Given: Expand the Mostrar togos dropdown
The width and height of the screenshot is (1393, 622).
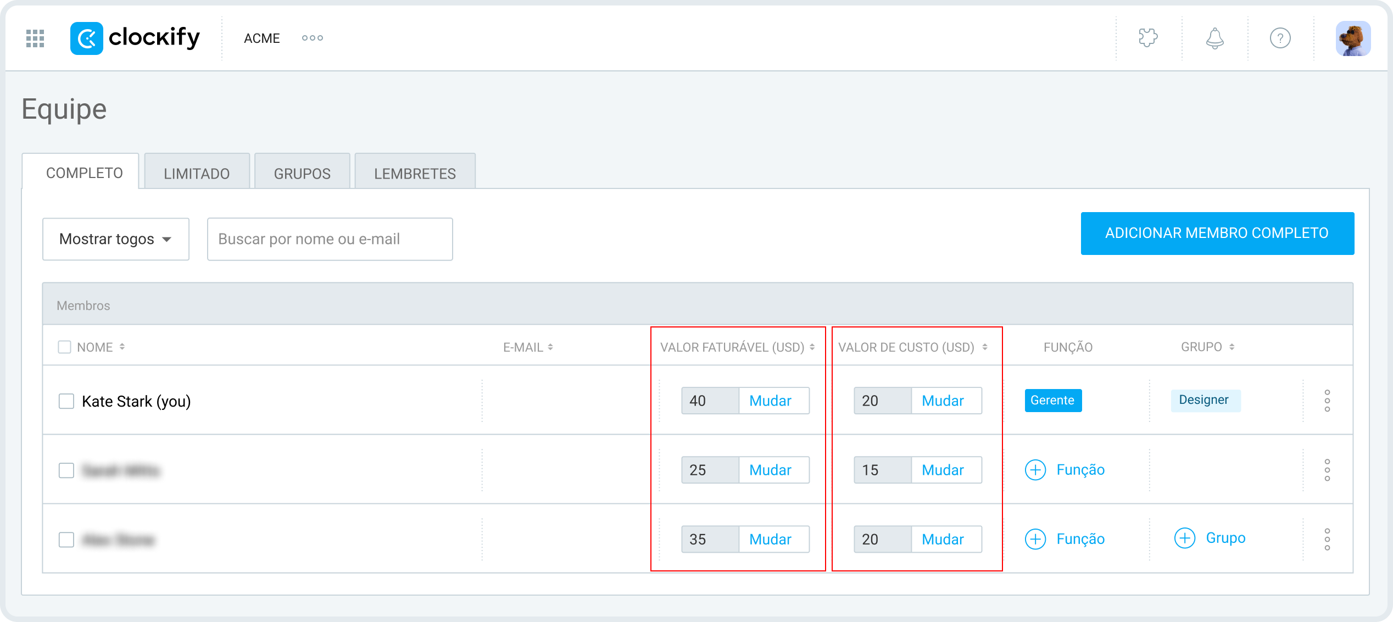Looking at the screenshot, I should 116,239.
